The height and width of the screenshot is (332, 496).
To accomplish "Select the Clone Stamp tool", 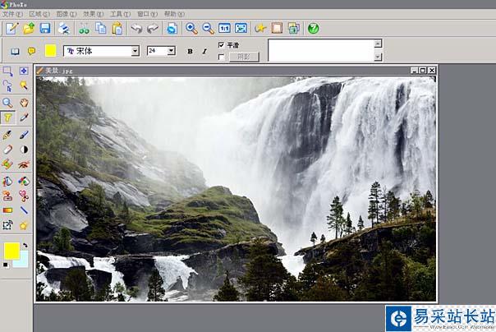I will click(7, 196).
